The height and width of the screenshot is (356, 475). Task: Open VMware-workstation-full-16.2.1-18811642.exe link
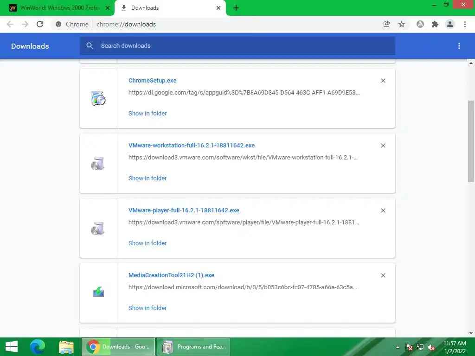(192, 145)
